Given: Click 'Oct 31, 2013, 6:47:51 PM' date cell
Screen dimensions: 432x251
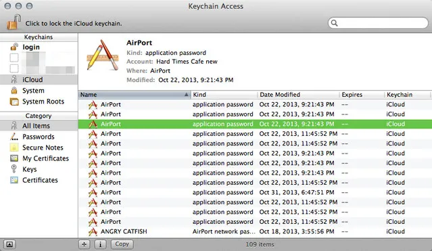Looking at the screenshot, I should tap(296, 193).
